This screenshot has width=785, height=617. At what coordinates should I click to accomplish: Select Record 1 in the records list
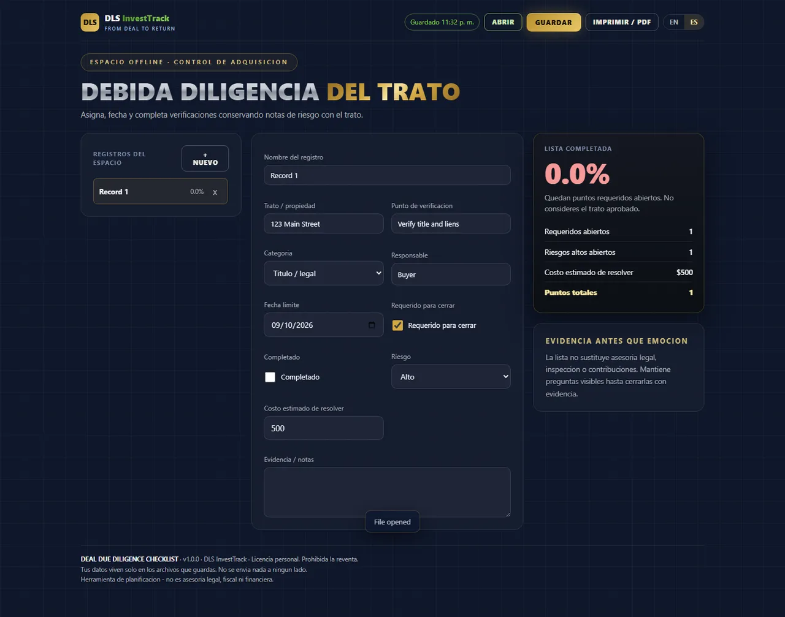pos(160,191)
